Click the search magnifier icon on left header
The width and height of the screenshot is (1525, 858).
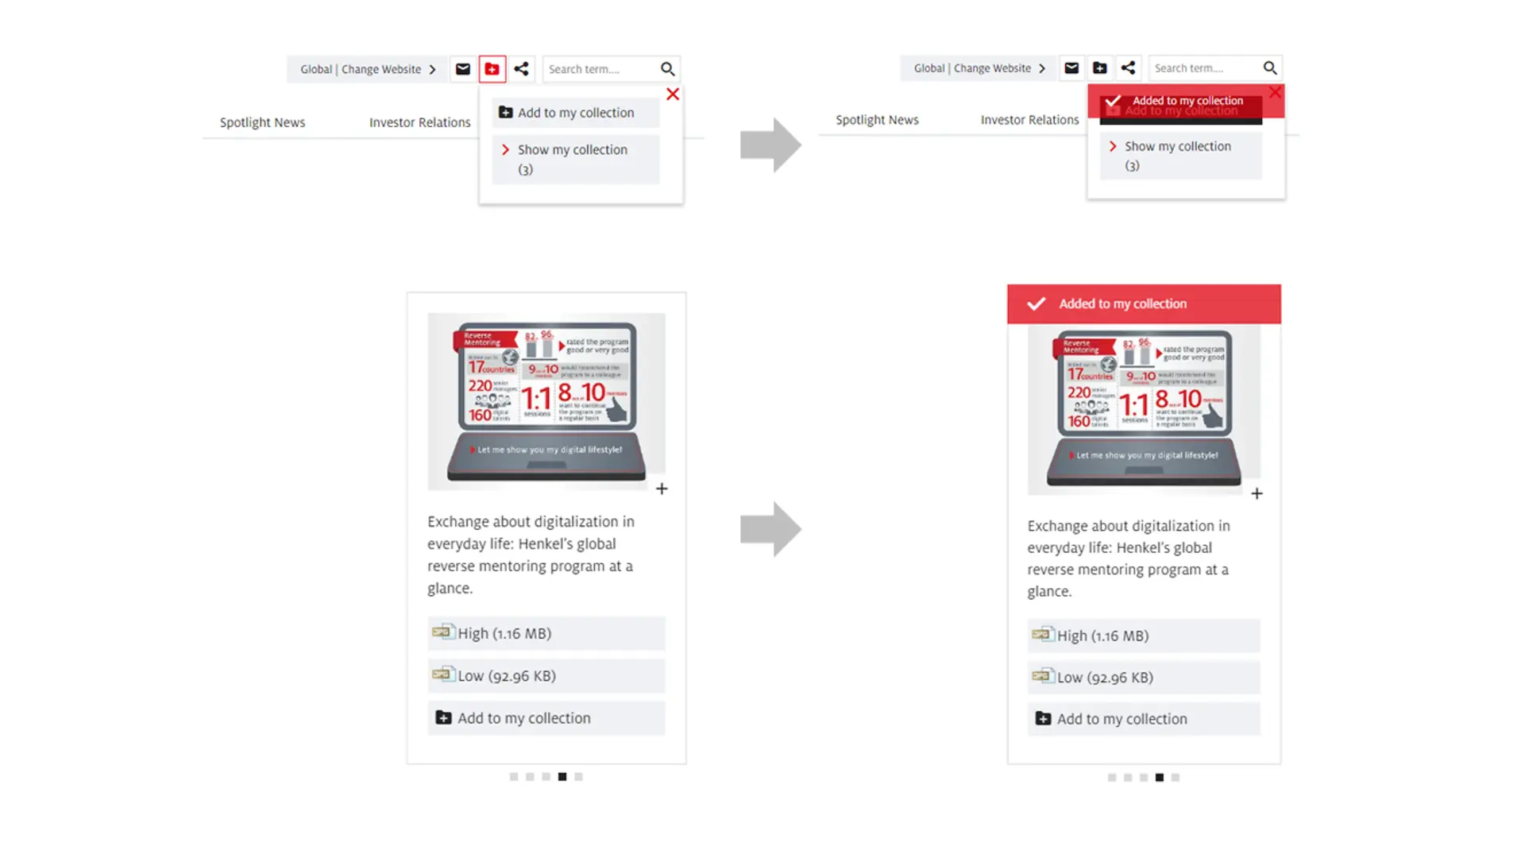tap(666, 69)
